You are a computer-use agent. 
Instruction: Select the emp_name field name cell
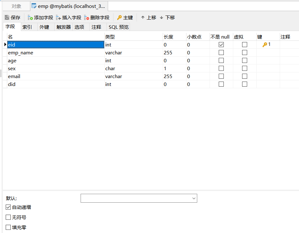point(56,52)
